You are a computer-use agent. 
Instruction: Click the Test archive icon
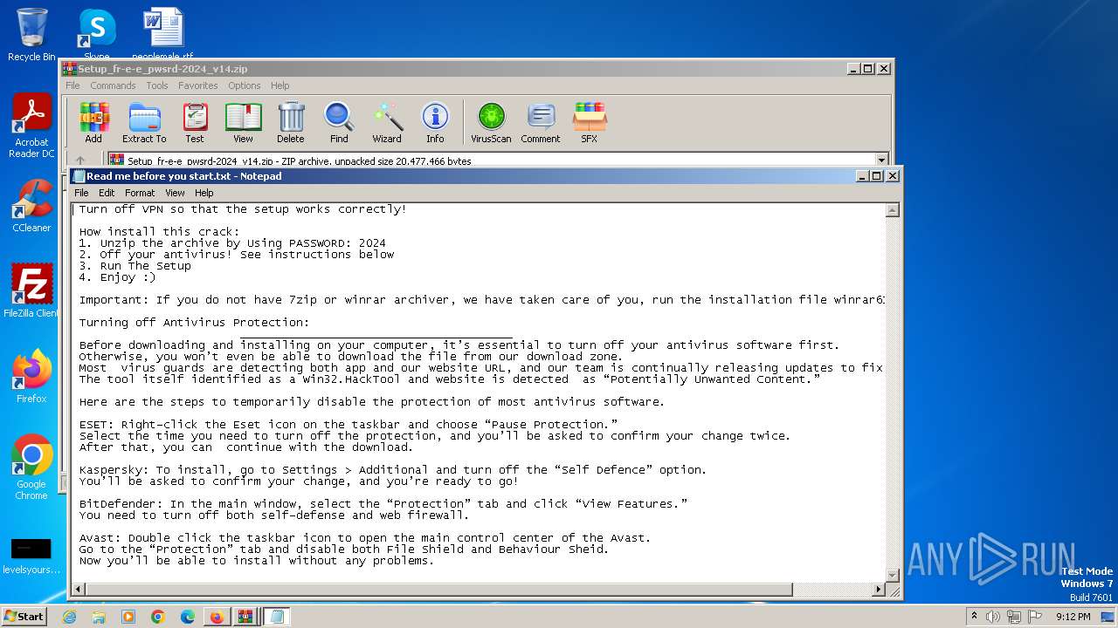195,122
